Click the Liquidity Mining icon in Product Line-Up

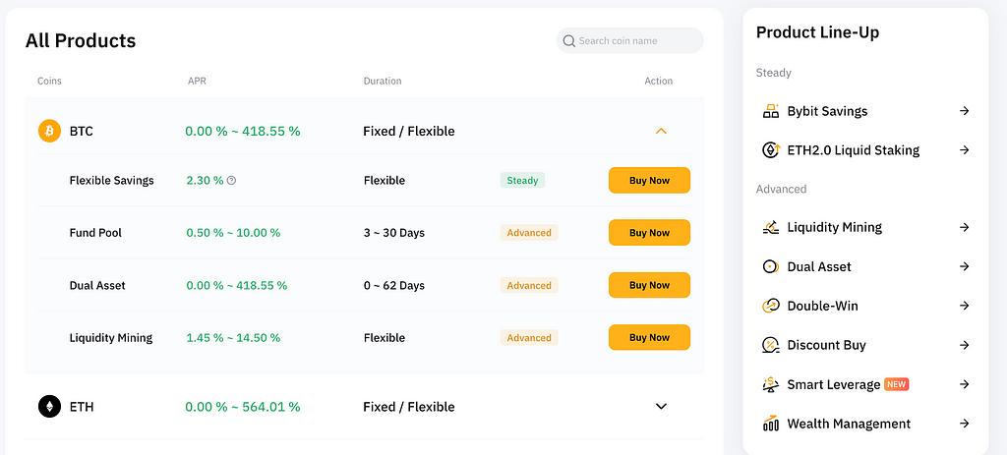(771, 227)
